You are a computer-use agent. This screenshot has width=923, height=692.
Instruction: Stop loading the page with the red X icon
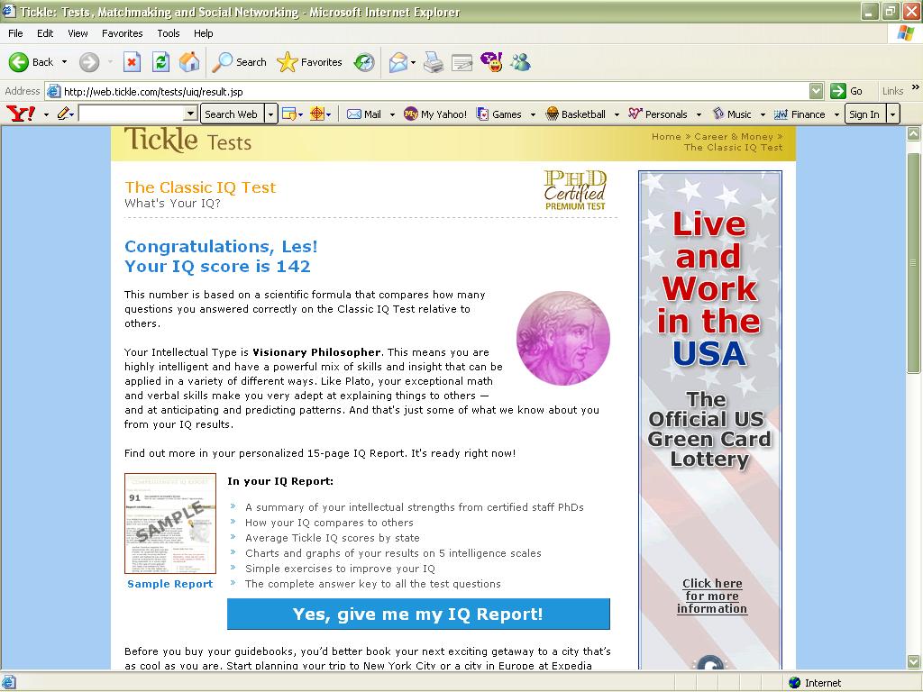tap(132, 62)
